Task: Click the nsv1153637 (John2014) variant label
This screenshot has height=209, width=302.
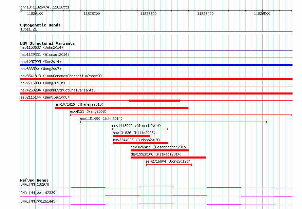Action: click(x=42, y=47)
